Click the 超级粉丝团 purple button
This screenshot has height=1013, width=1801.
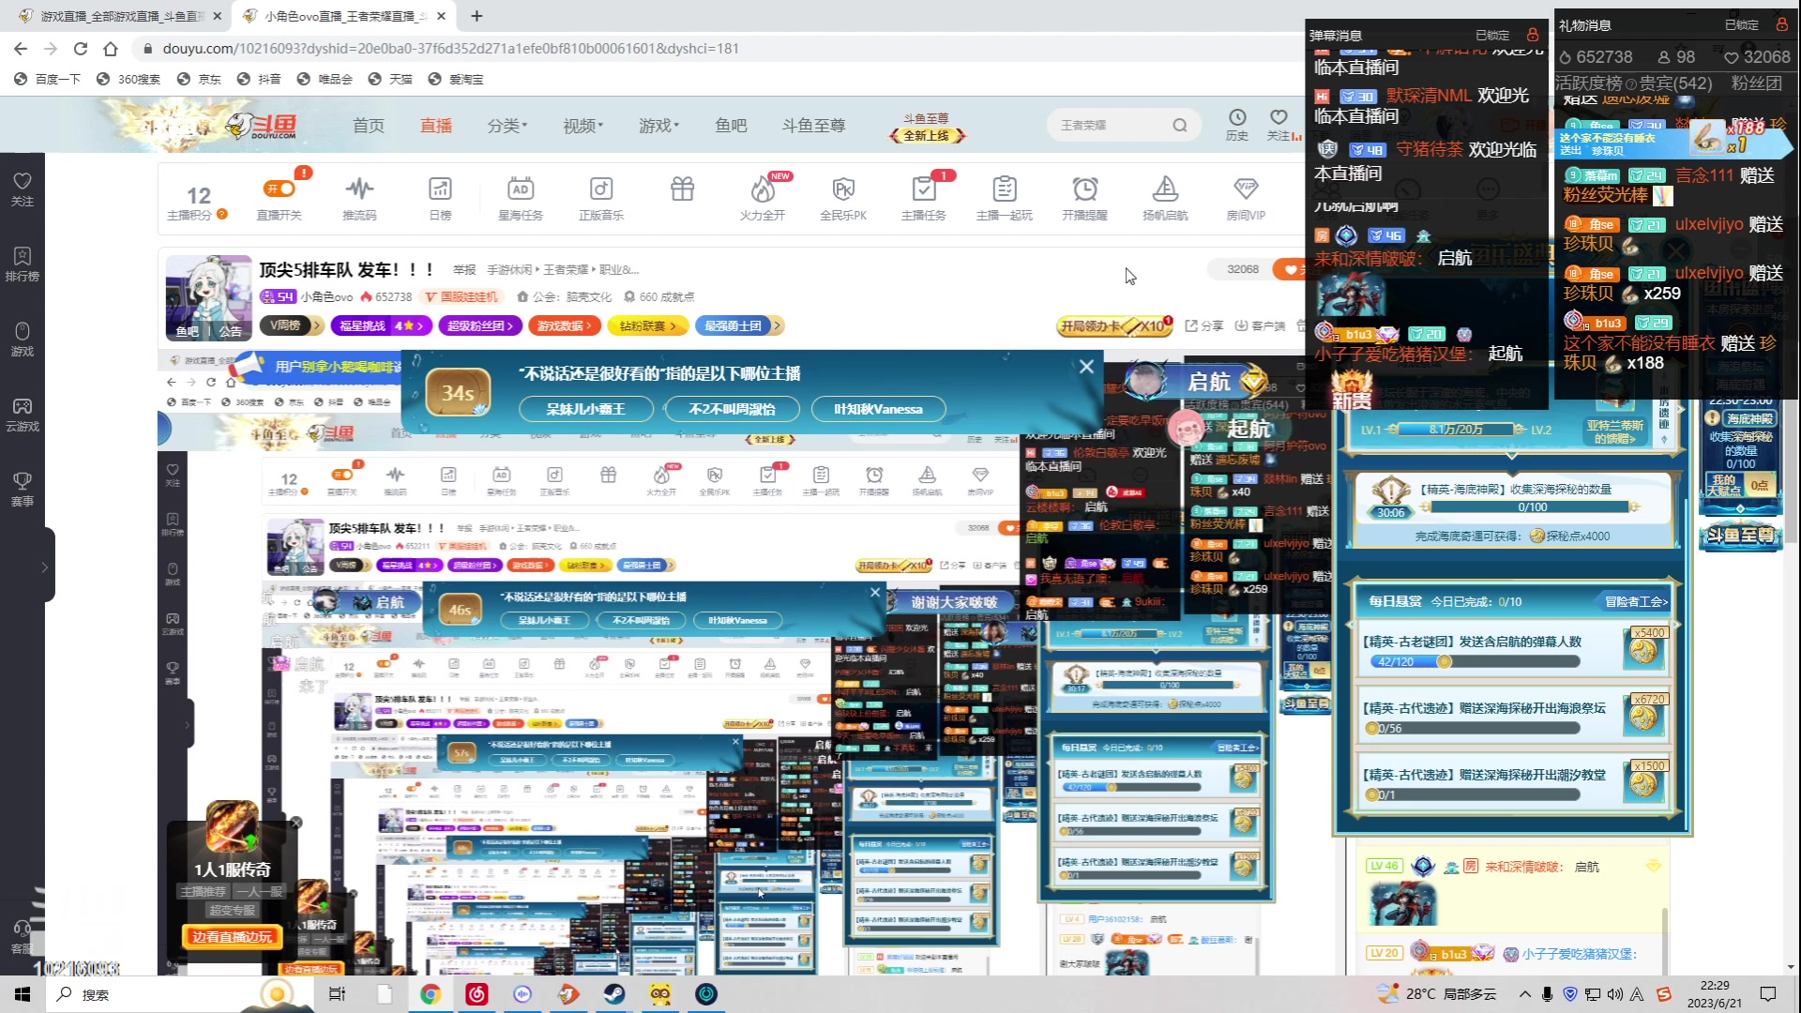tap(479, 325)
